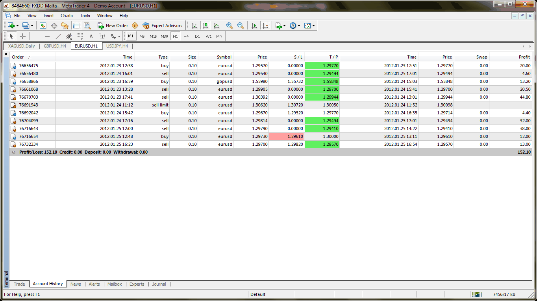Image resolution: width=537 pixels, height=301 pixels.
Task: Open the Navigator folder-star icon
Action: click(65, 26)
